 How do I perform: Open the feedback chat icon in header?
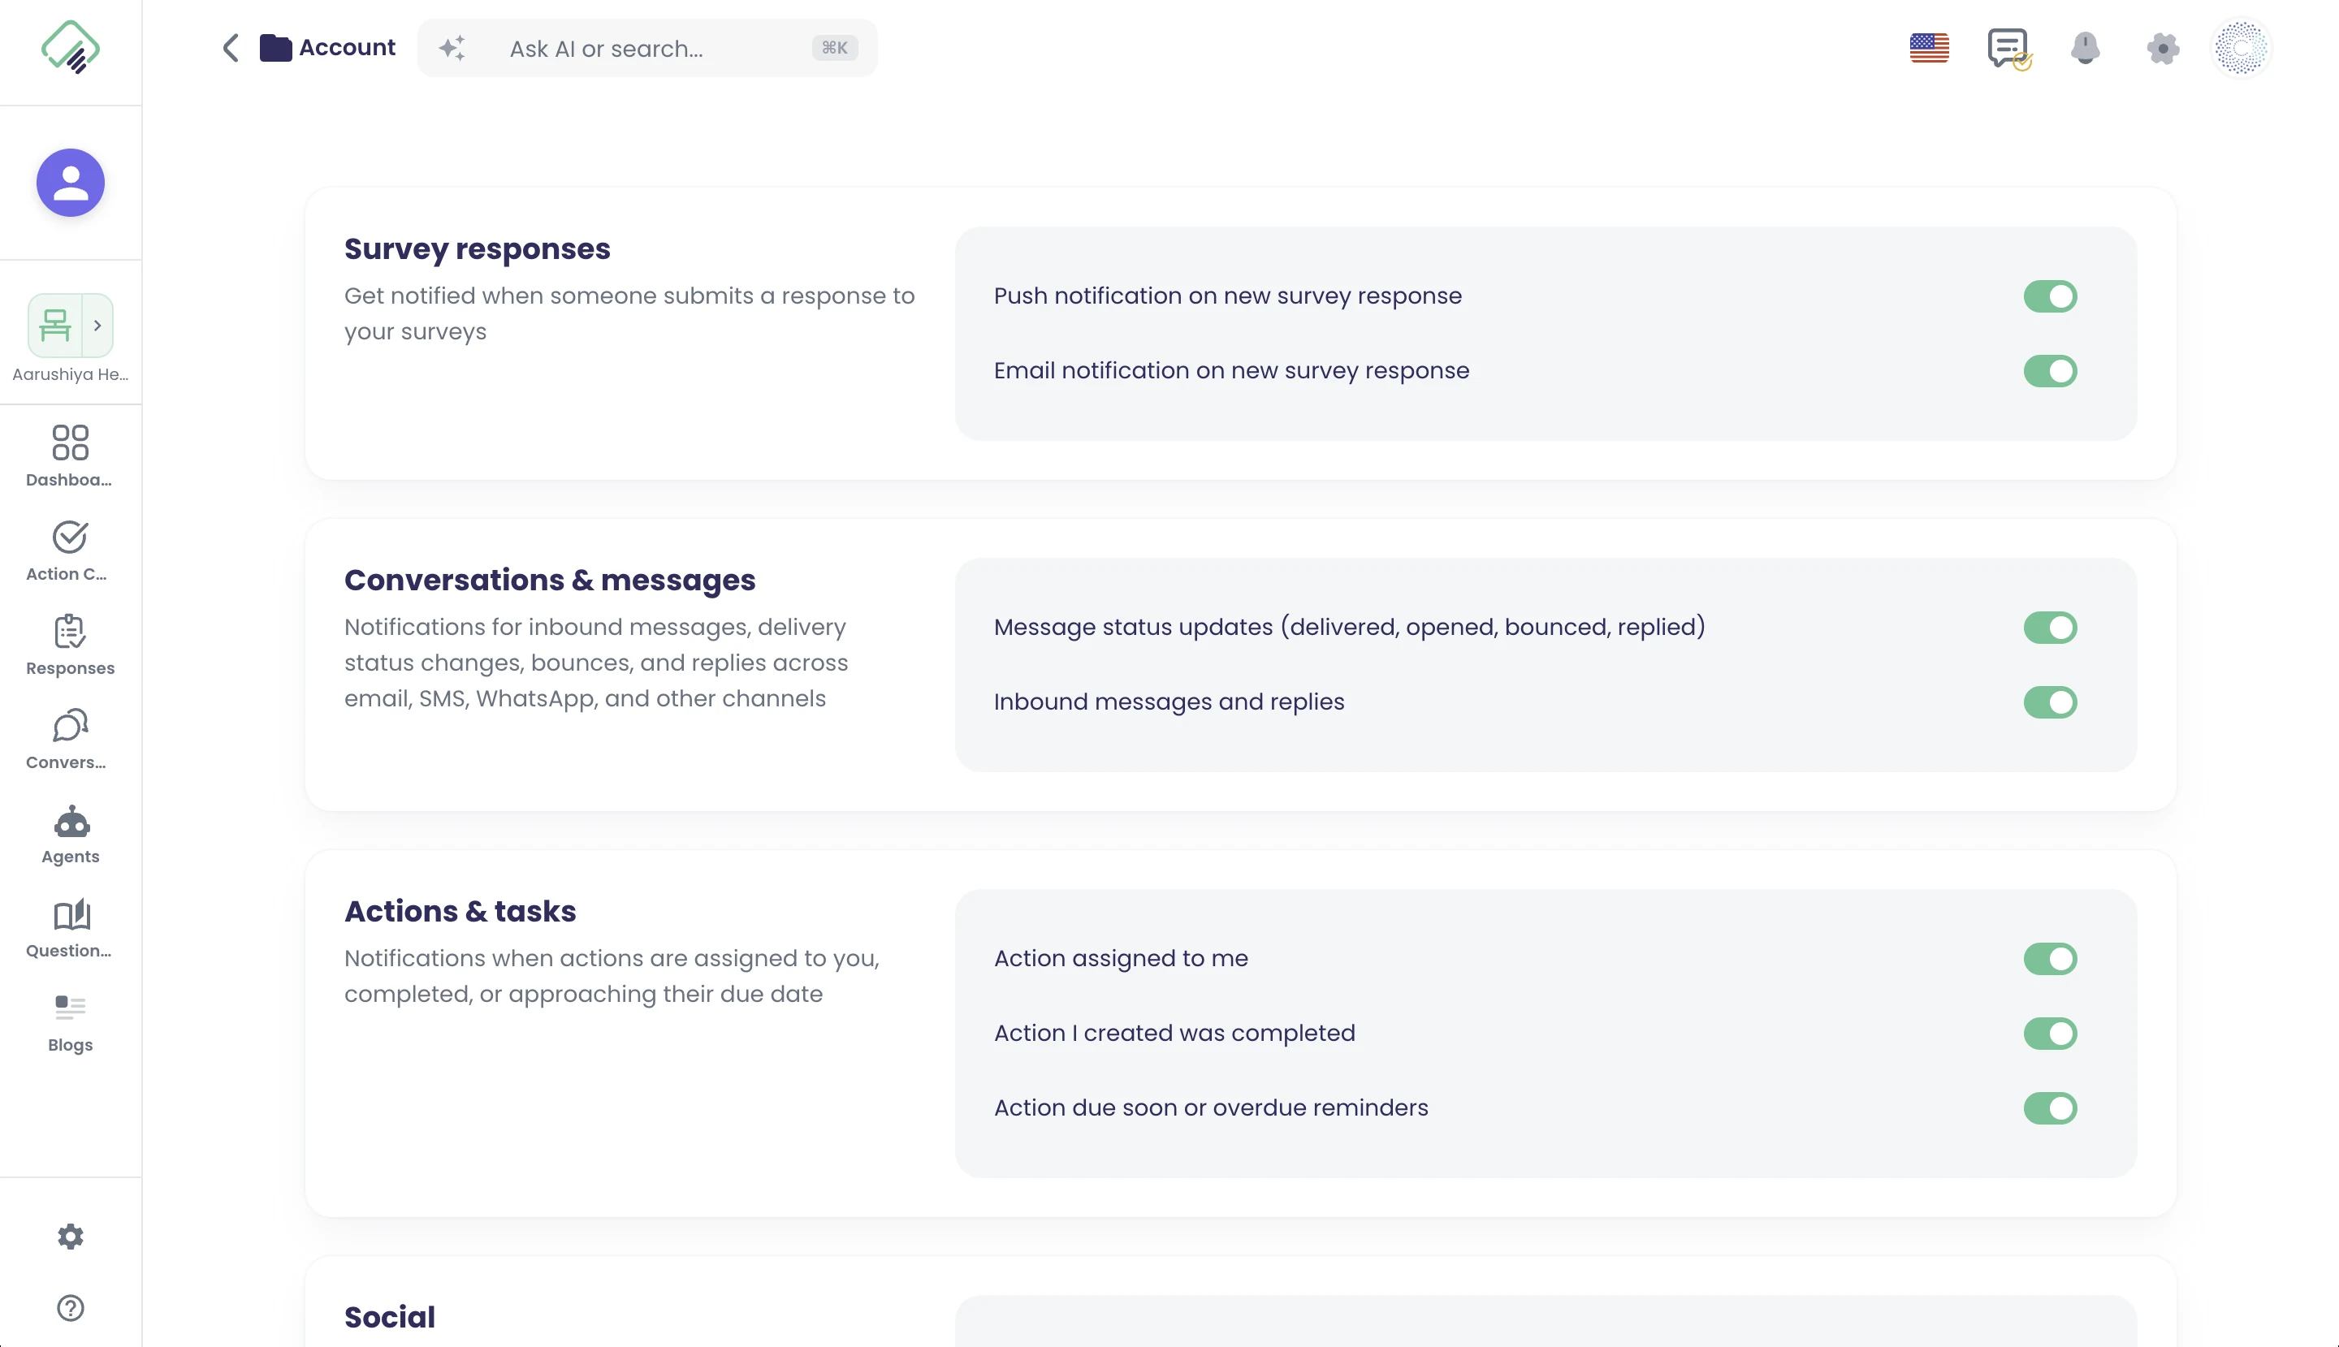[2008, 48]
